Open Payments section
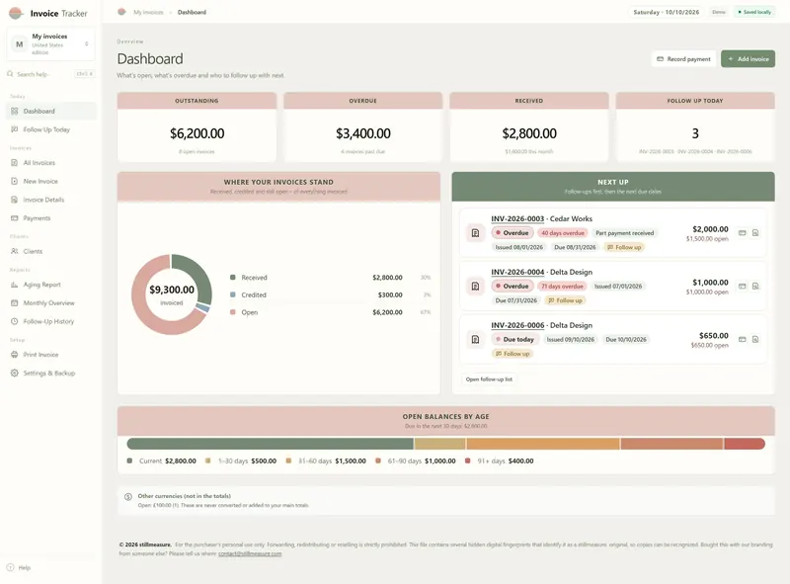The width and height of the screenshot is (790, 584). (x=50, y=218)
